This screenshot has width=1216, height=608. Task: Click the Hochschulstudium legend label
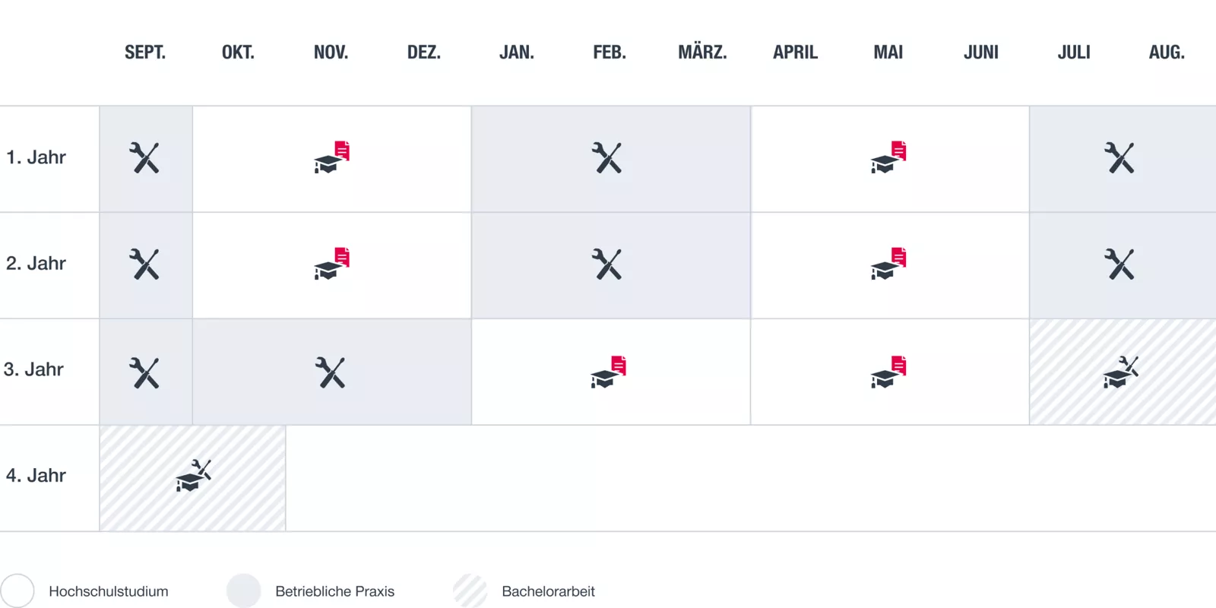pyautogui.click(x=109, y=591)
